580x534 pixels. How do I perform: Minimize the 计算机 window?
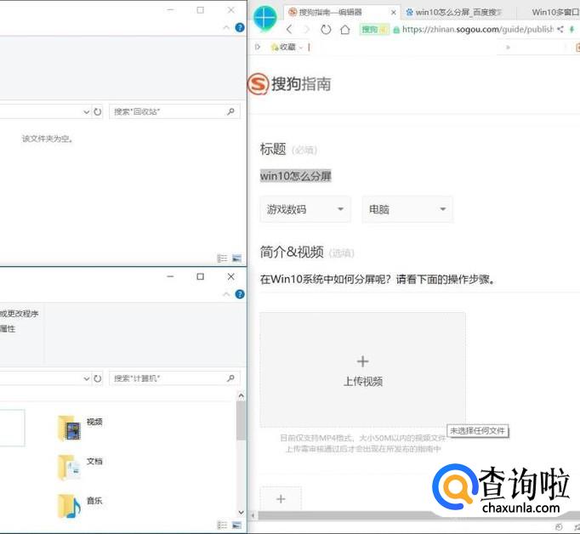(170, 276)
